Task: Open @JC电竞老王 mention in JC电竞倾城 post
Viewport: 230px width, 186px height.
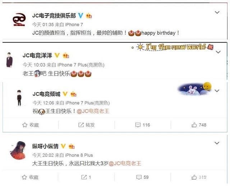Action: [93, 111]
